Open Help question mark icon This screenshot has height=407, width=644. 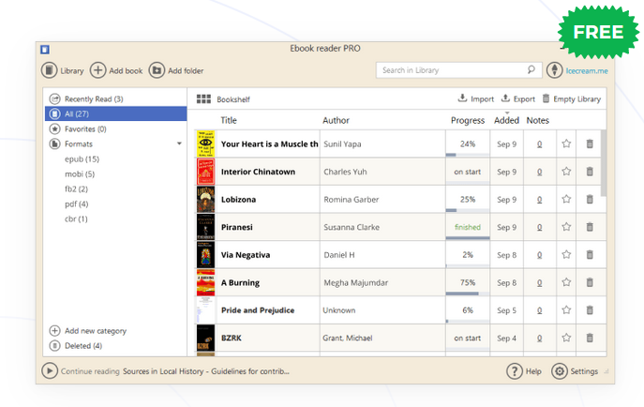(515, 370)
